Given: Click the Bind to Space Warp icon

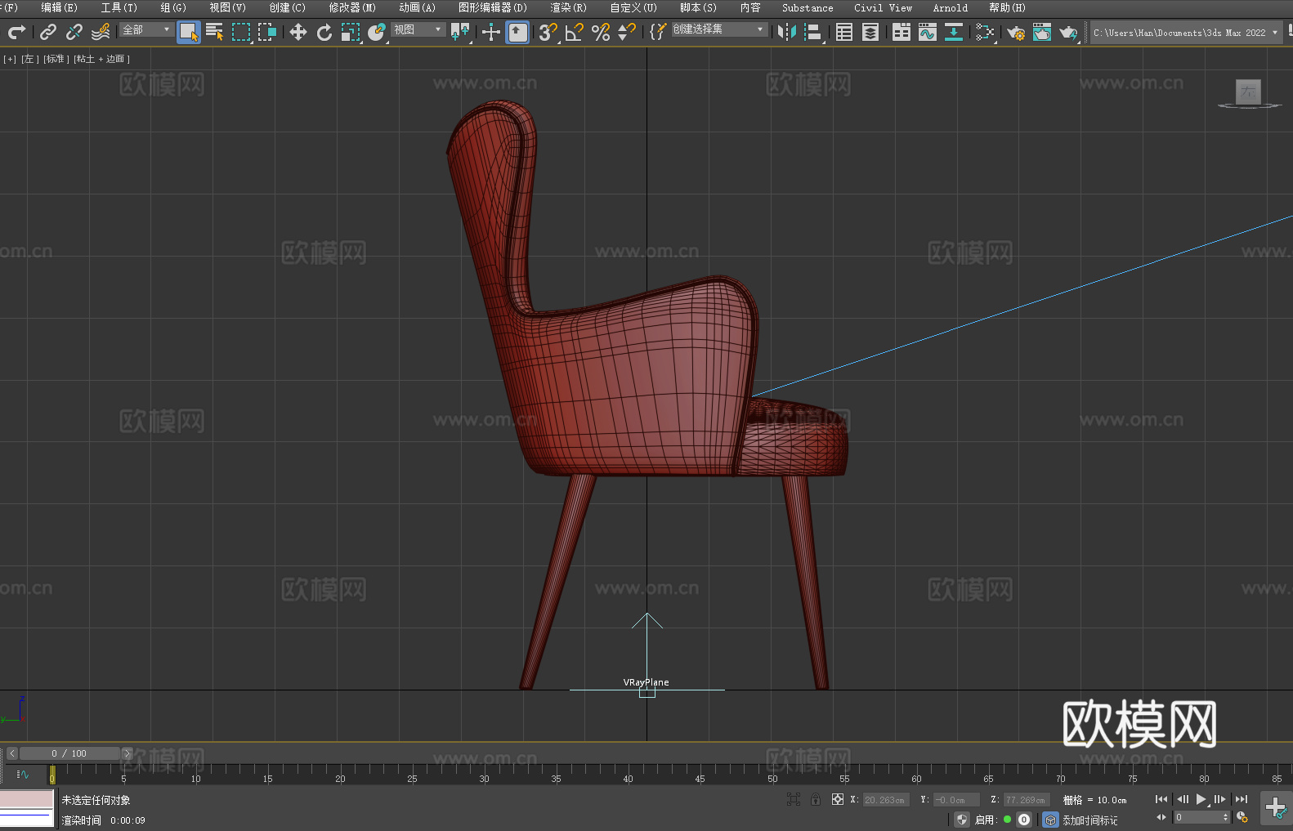Looking at the screenshot, I should [101, 32].
